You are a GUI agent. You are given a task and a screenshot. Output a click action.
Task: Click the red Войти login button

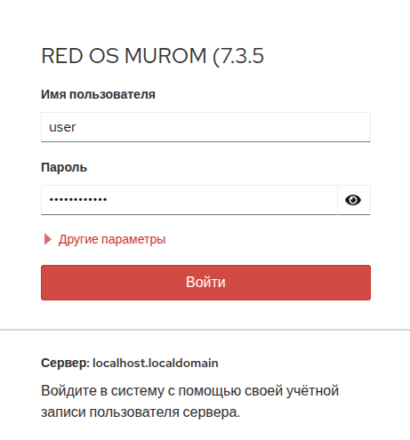(x=205, y=283)
